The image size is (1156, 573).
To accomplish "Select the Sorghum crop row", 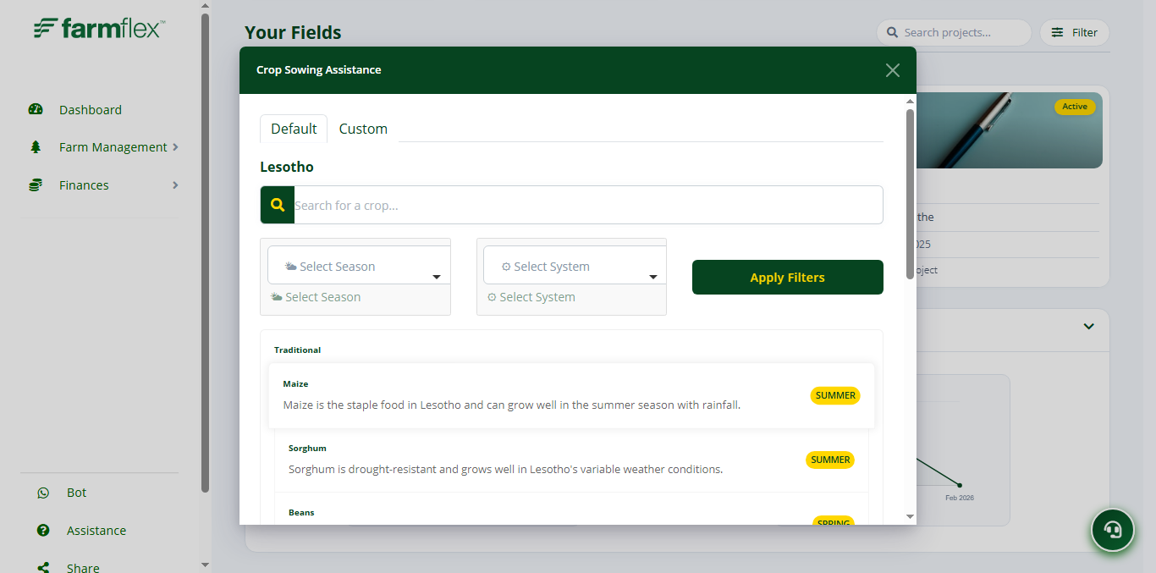I will pyautogui.click(x=571, y=460).
